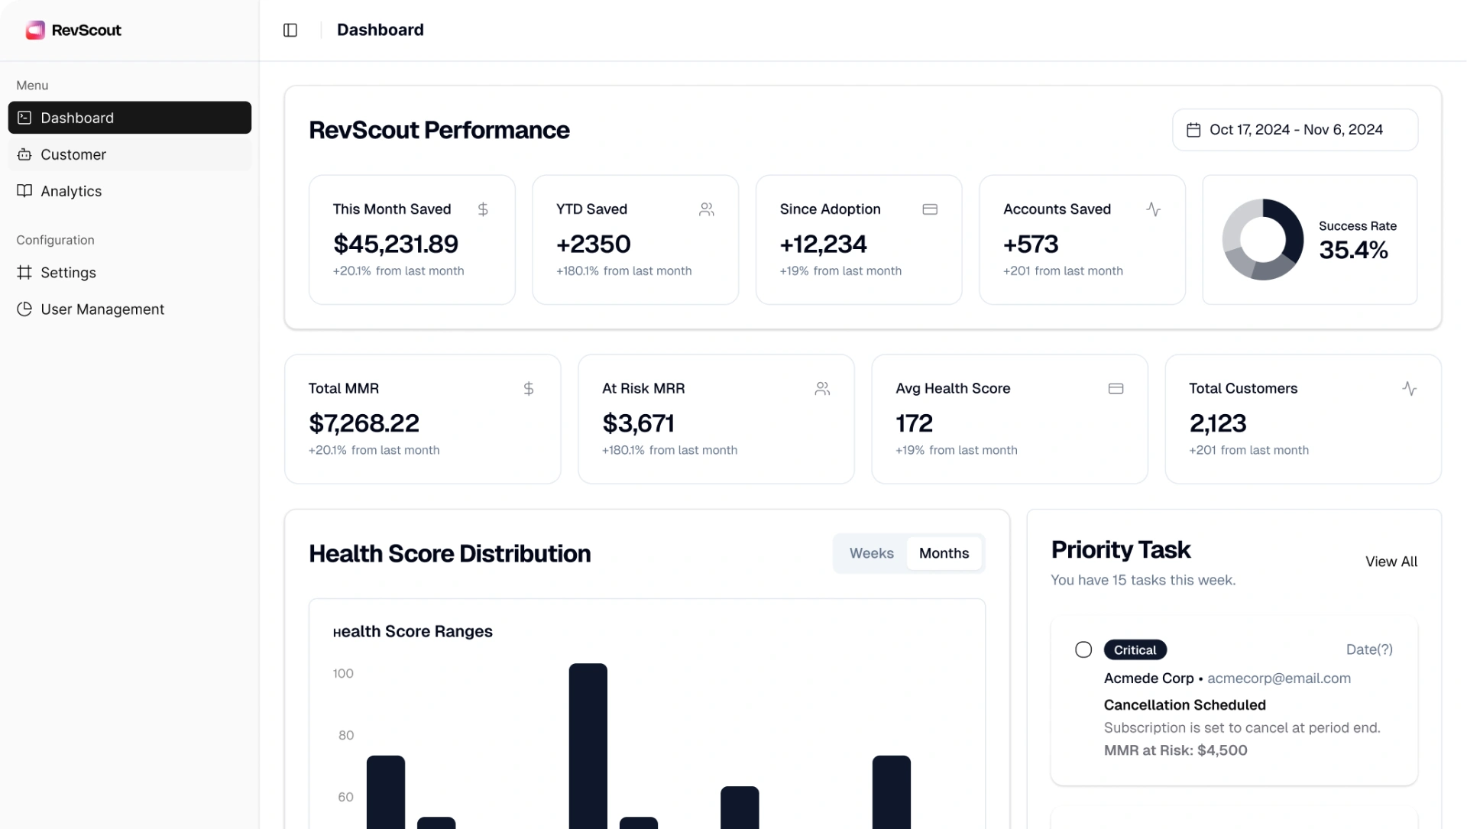Click the tallest bar in Health Score chart
The width and height of the screenshot is (1467, 829).
tap(588, 746)
